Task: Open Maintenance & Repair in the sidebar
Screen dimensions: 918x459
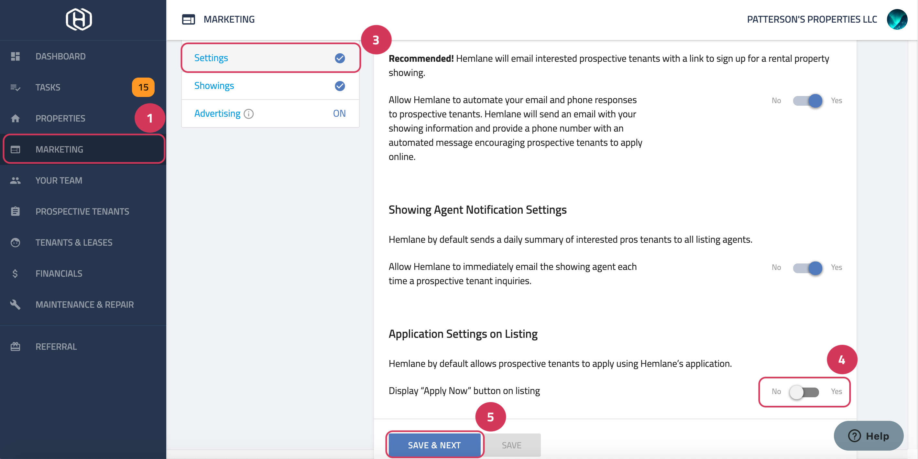Action: 83,304
